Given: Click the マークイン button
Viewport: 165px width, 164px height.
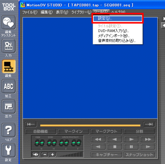Looking at the screenshot, I should click(74, 132).
